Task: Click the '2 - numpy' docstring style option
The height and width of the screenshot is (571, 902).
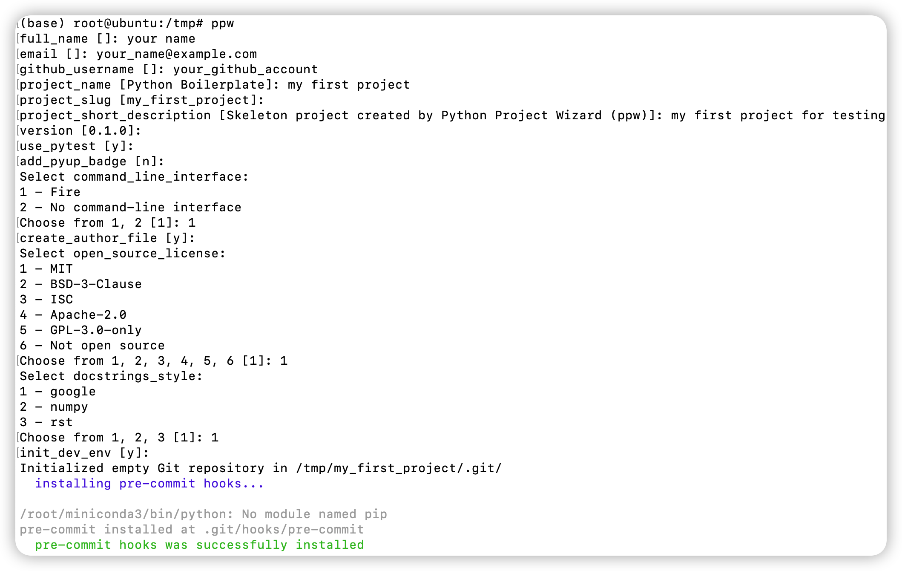Action: click(x=54, y=407)
